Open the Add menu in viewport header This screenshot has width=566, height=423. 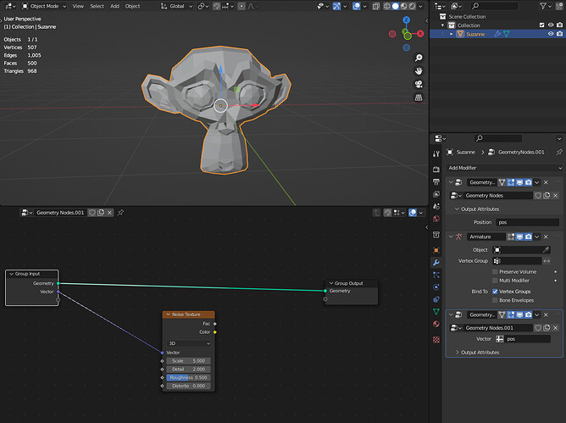click(x=114, y=6)
